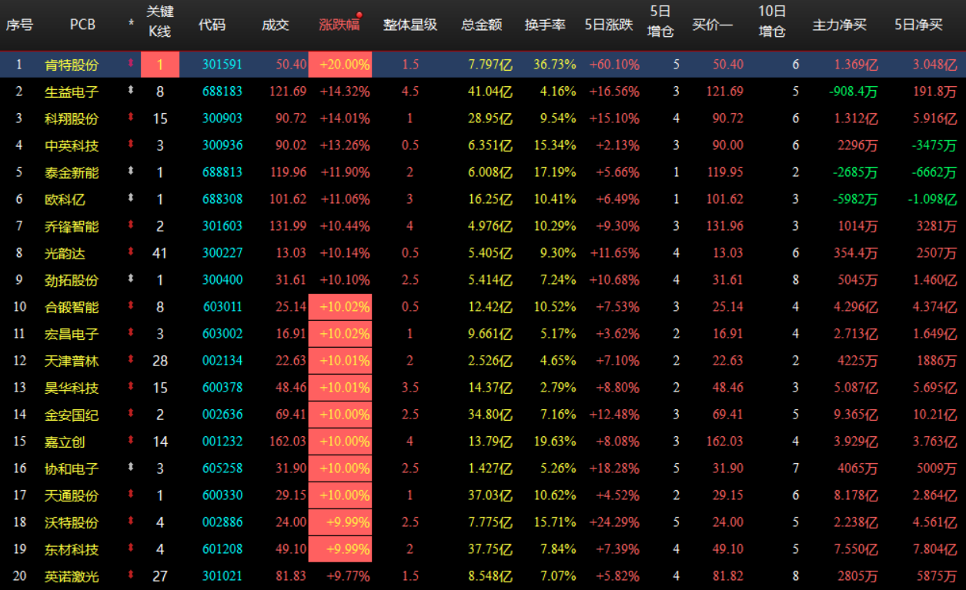
Task: Select stock name 中英科技
Action: (x=72, y=145)
